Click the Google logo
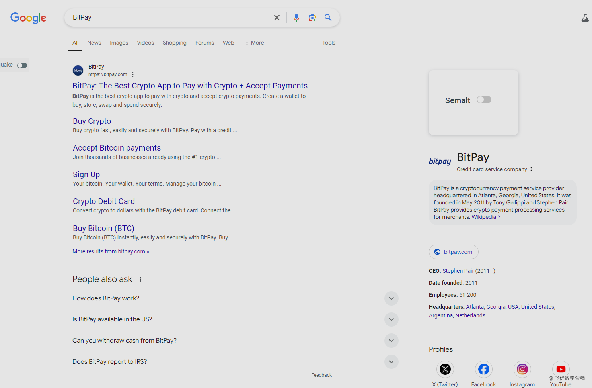Image resolution: width=592 pixels, height=388 pixels. click(28, 18)
